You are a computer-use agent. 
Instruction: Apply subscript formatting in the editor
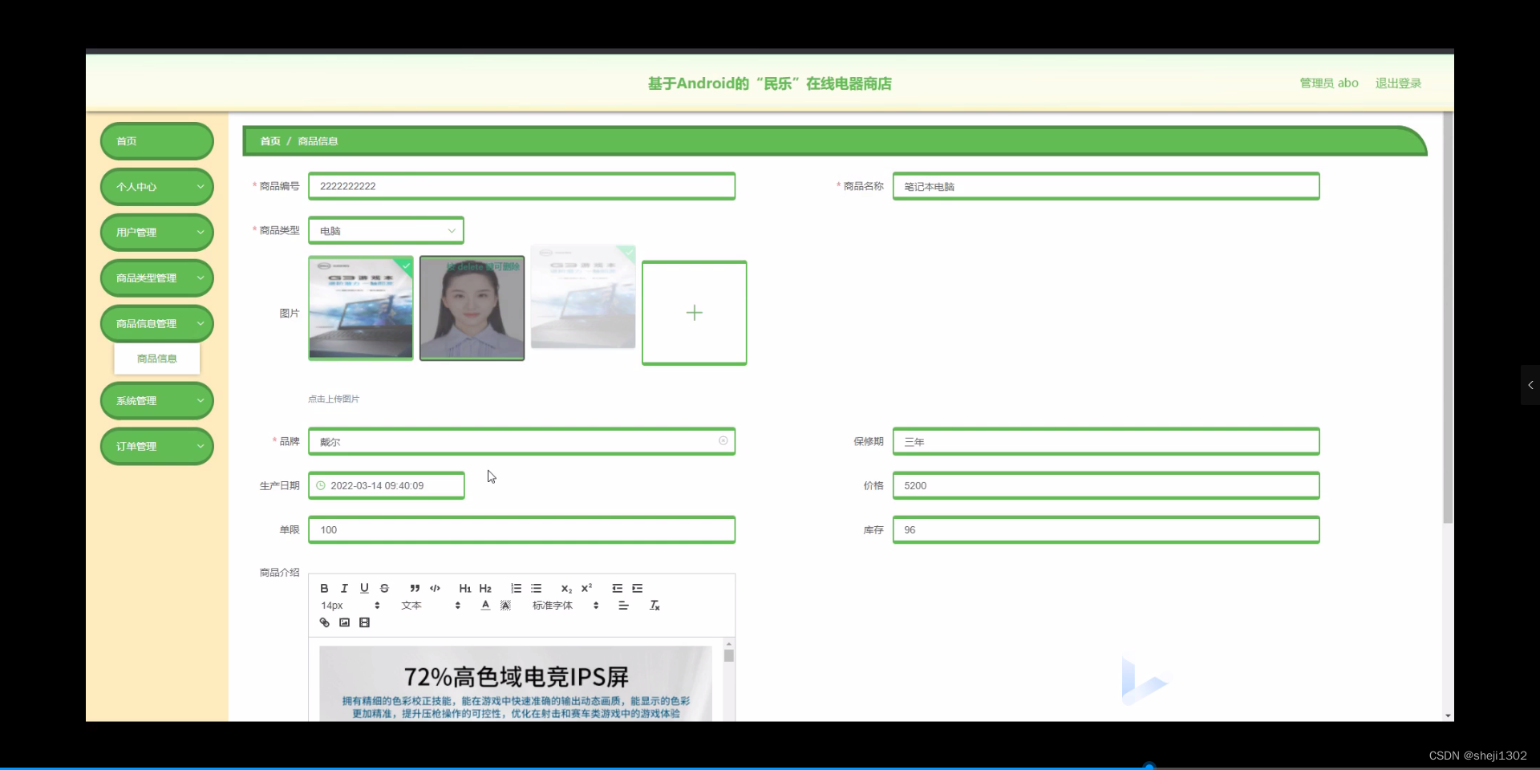[565, 588]
